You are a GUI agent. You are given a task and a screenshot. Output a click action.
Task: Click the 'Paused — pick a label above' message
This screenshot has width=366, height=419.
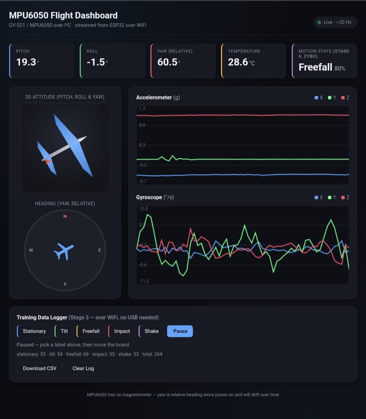(73, 345)
